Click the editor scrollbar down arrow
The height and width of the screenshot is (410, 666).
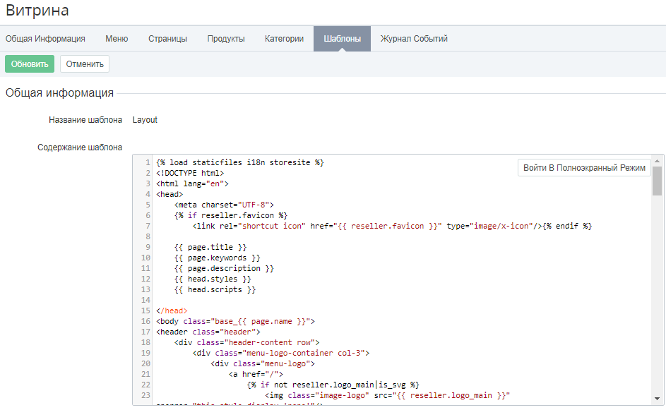[x=657, y=397]
